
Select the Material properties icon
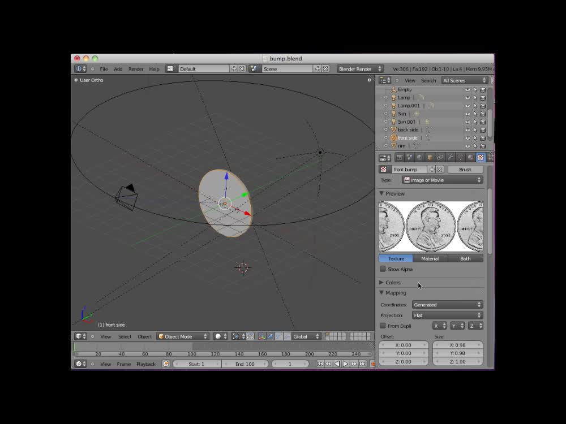(x=471, y=158)
